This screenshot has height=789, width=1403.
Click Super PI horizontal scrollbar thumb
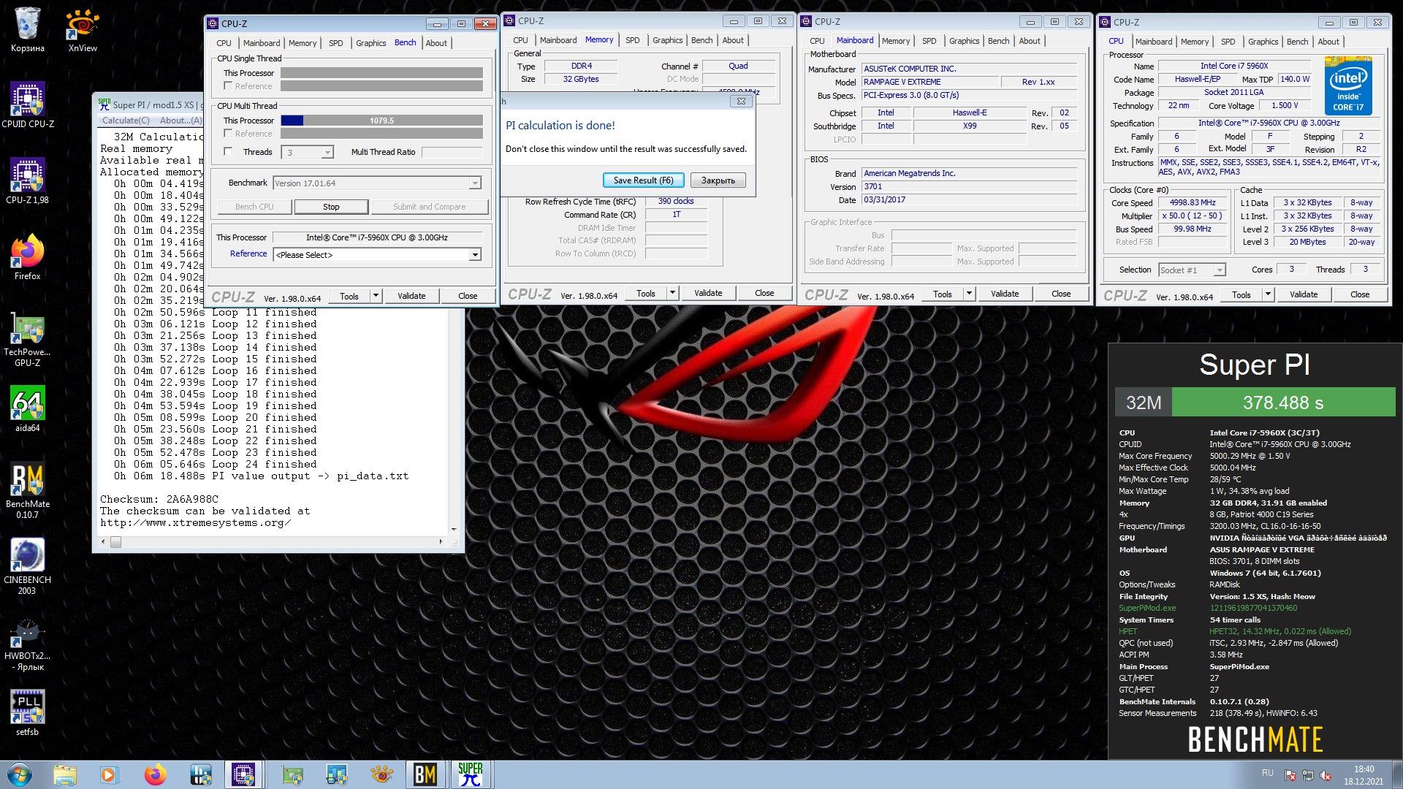click(115, 542)
